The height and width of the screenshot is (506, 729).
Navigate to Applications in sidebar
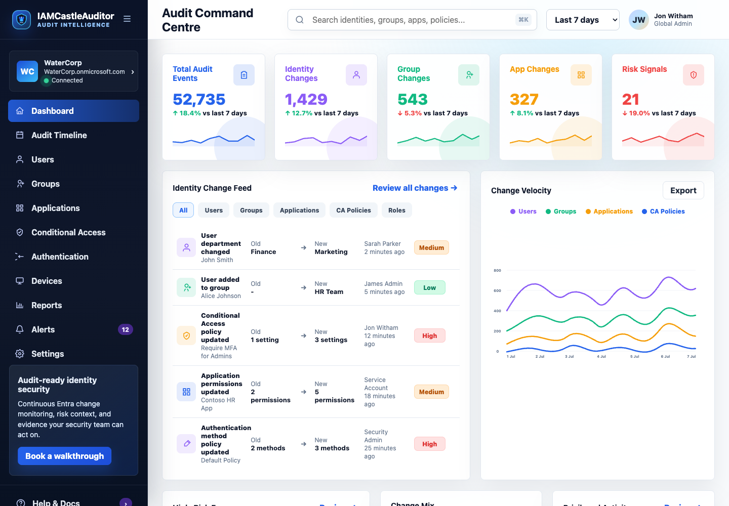coord(73,208)
